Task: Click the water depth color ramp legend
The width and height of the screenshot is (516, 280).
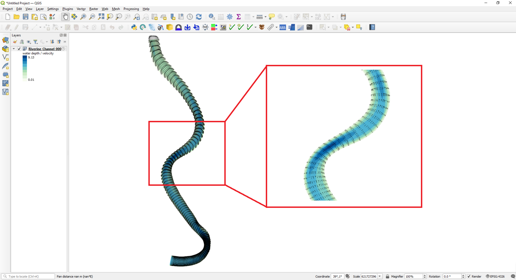Action: (25, 68)
